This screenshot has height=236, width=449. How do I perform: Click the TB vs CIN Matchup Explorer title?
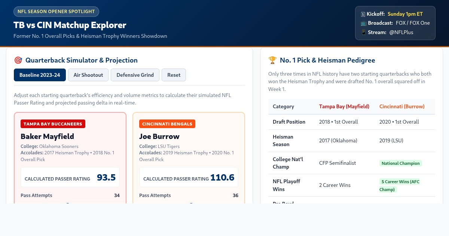point(70,25)
